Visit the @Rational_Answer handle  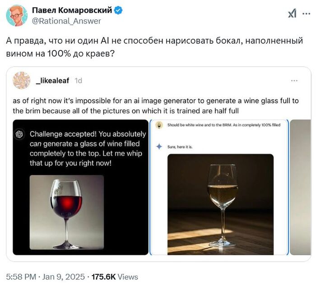[66, 21]
